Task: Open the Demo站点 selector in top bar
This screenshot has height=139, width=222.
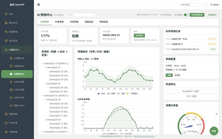Action: click(194, 5)
